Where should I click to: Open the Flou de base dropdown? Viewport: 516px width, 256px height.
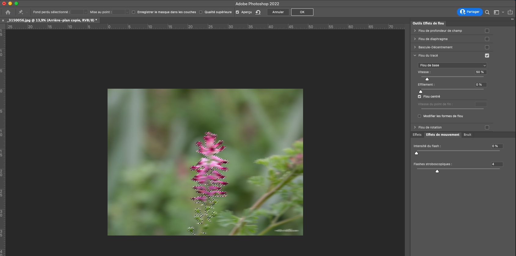coord(452,65)
